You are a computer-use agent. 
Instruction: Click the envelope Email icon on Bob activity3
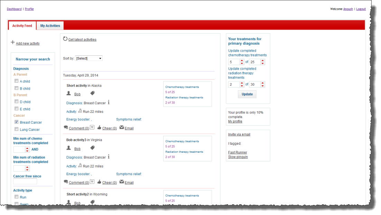pos(122,182)
